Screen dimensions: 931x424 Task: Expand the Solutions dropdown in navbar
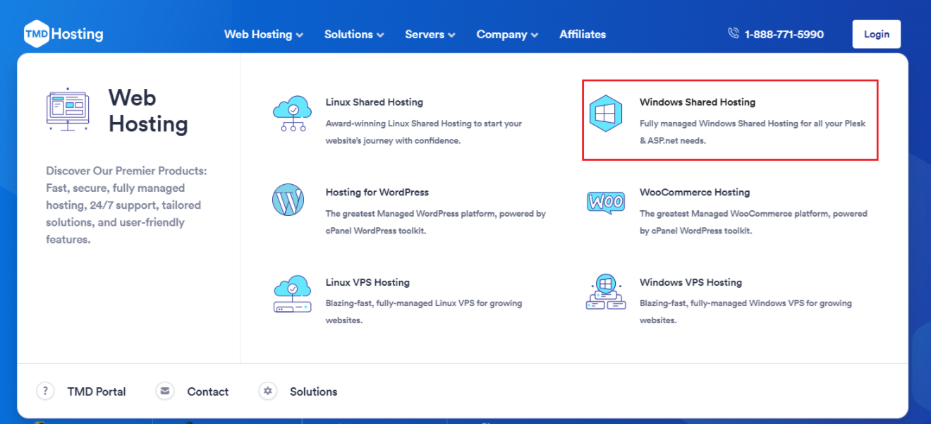(x=353, y=34)
